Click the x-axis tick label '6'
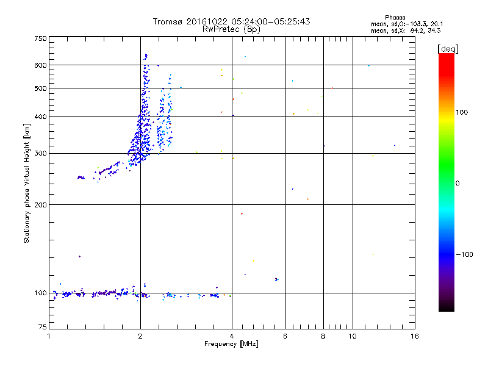The height and width of the screenshot is (366, 488). tap(285, 336)
